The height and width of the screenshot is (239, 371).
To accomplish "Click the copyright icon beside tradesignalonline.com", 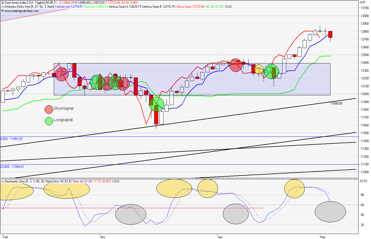I will pyautogui.click(x=2, y=11).
